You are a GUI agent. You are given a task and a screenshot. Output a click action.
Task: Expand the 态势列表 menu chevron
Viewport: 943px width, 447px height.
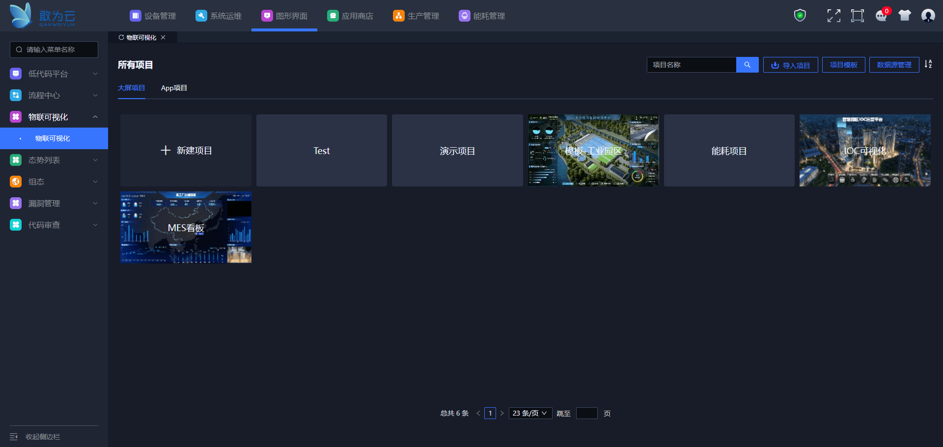coord(95,160)
